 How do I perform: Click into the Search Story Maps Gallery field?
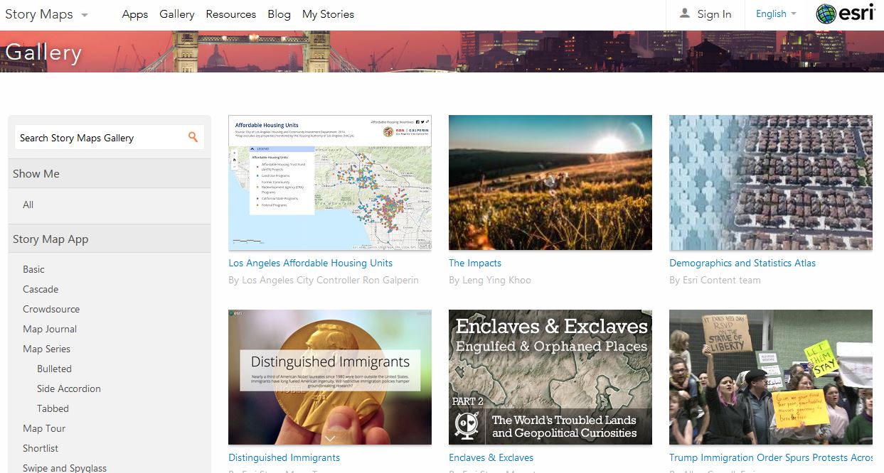click(110, 138)
